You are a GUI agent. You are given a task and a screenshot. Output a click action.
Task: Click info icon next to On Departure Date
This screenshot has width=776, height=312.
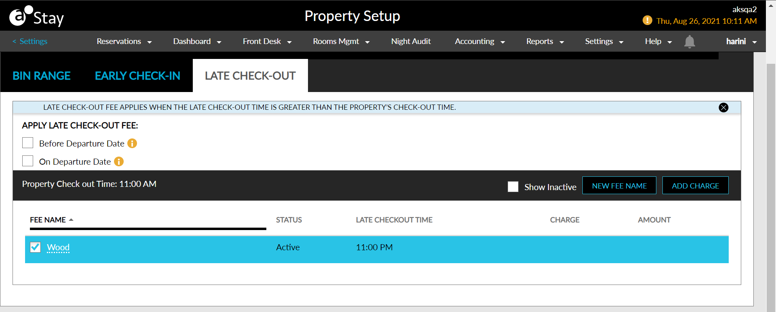click(x=119, y=161)
